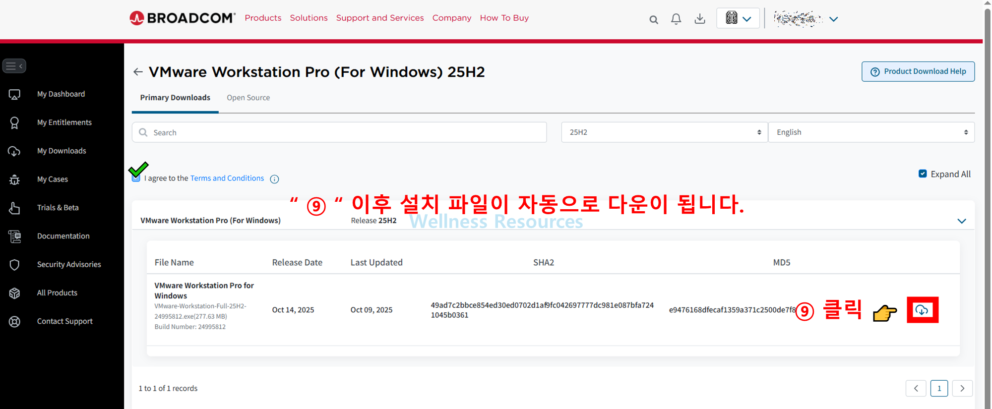Click the Release Date column header
992x409 pixels.
pos(297,262)
